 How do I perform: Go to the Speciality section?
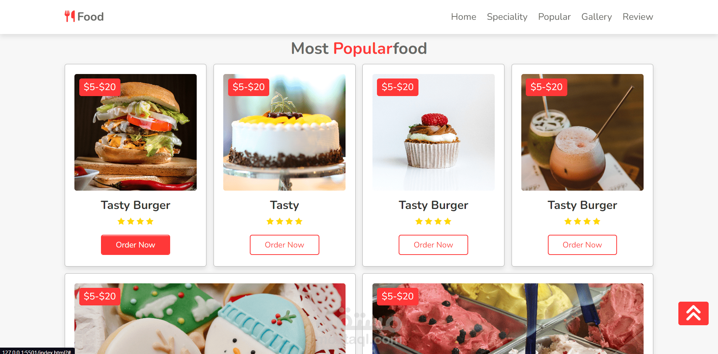[x=507, y=17]
